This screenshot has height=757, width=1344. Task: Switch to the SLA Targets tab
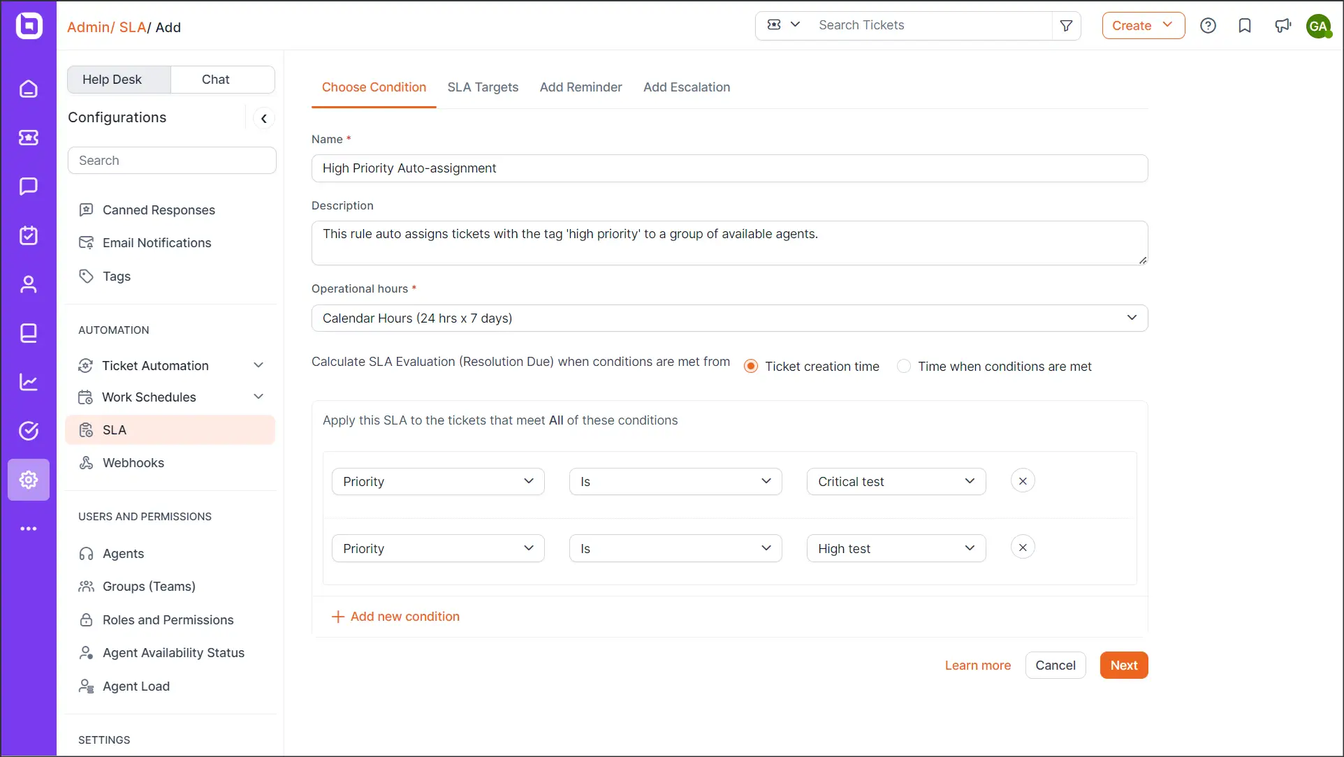tap(483, 87)
